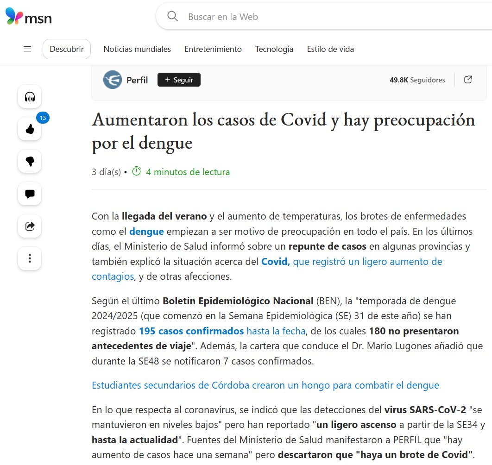Screen dimensions: 492x465
Task: Click the MSN butterfly logo
Action: click(14, 17)
